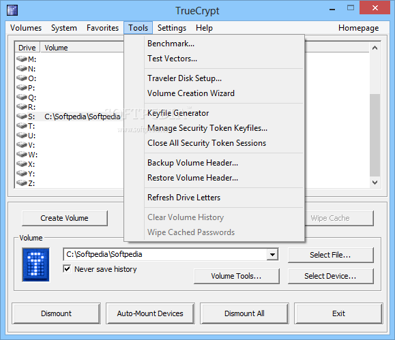
Task: Click the Wipe Cache button
Action: pyautogui.click(x=339, y=218)
